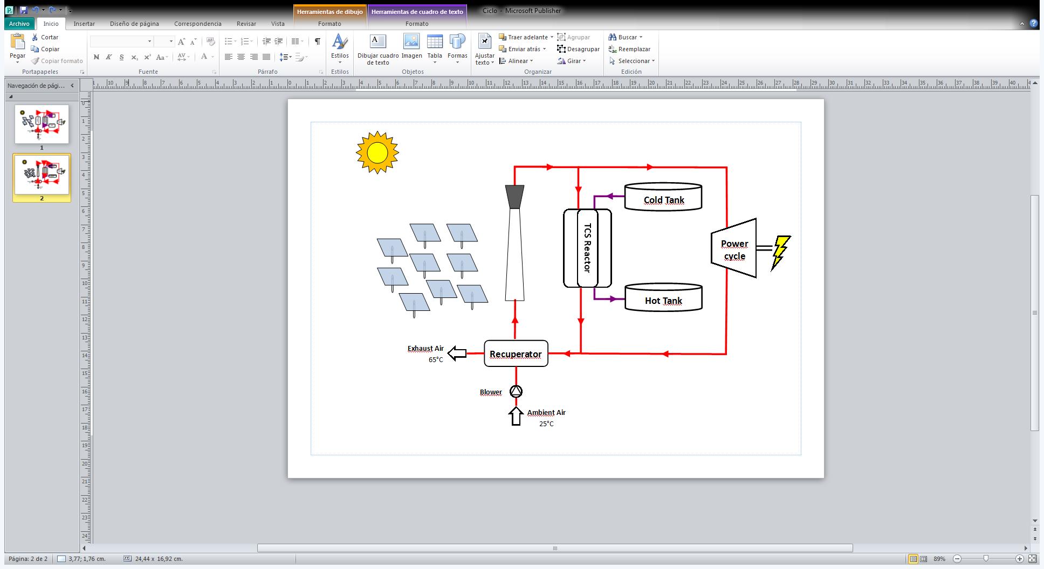This screenshot has height=569, width=1044.
Task: Insert an image with the Imagen icon
Action: click(411, 42)
